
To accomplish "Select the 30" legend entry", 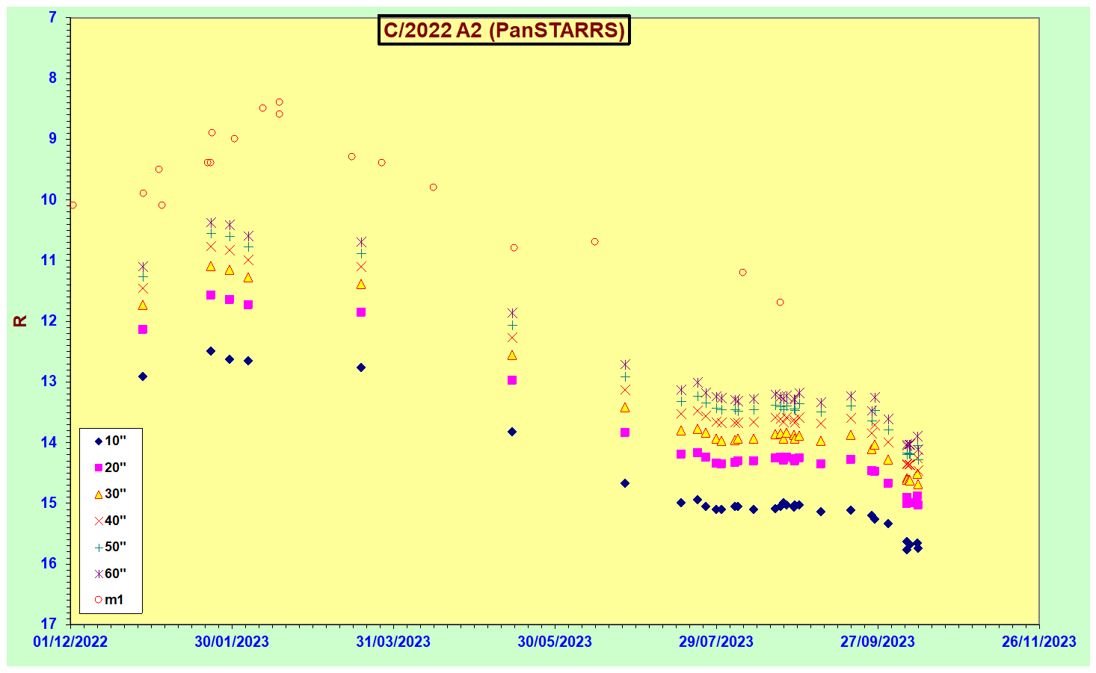I will click(111, 494).
